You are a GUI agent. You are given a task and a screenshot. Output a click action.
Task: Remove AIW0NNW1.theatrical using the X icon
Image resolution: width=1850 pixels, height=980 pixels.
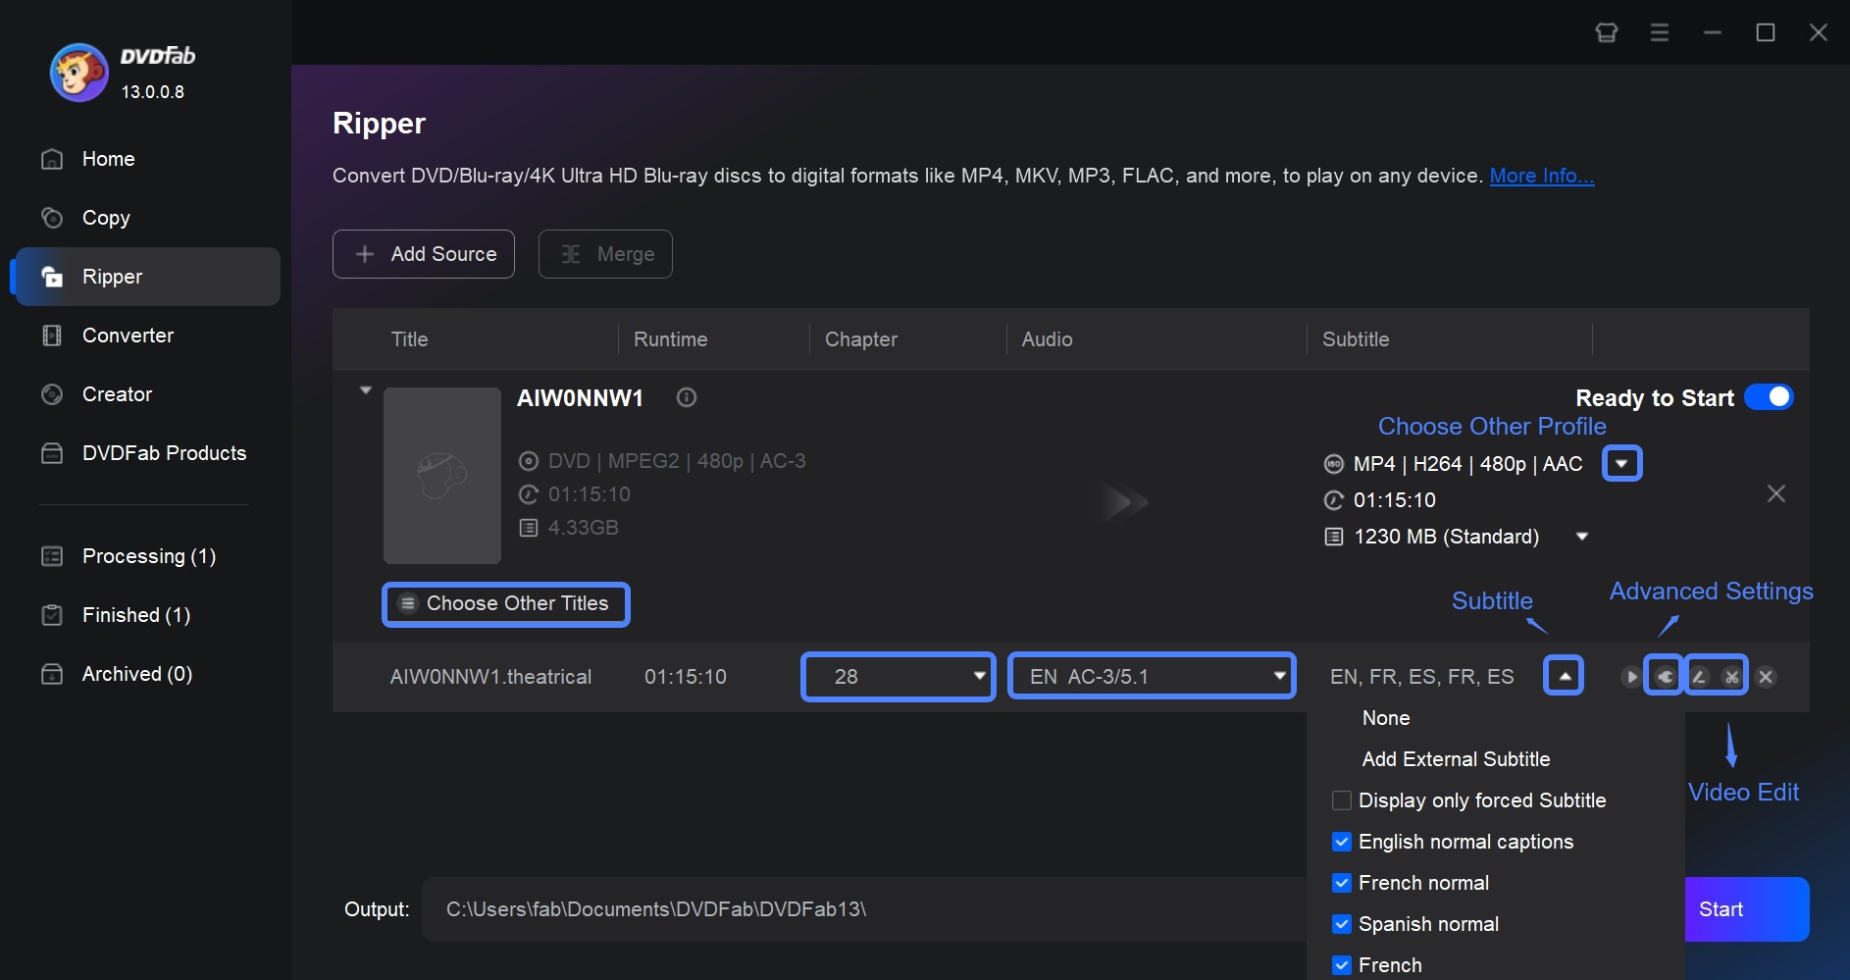tap(1766, 677)
